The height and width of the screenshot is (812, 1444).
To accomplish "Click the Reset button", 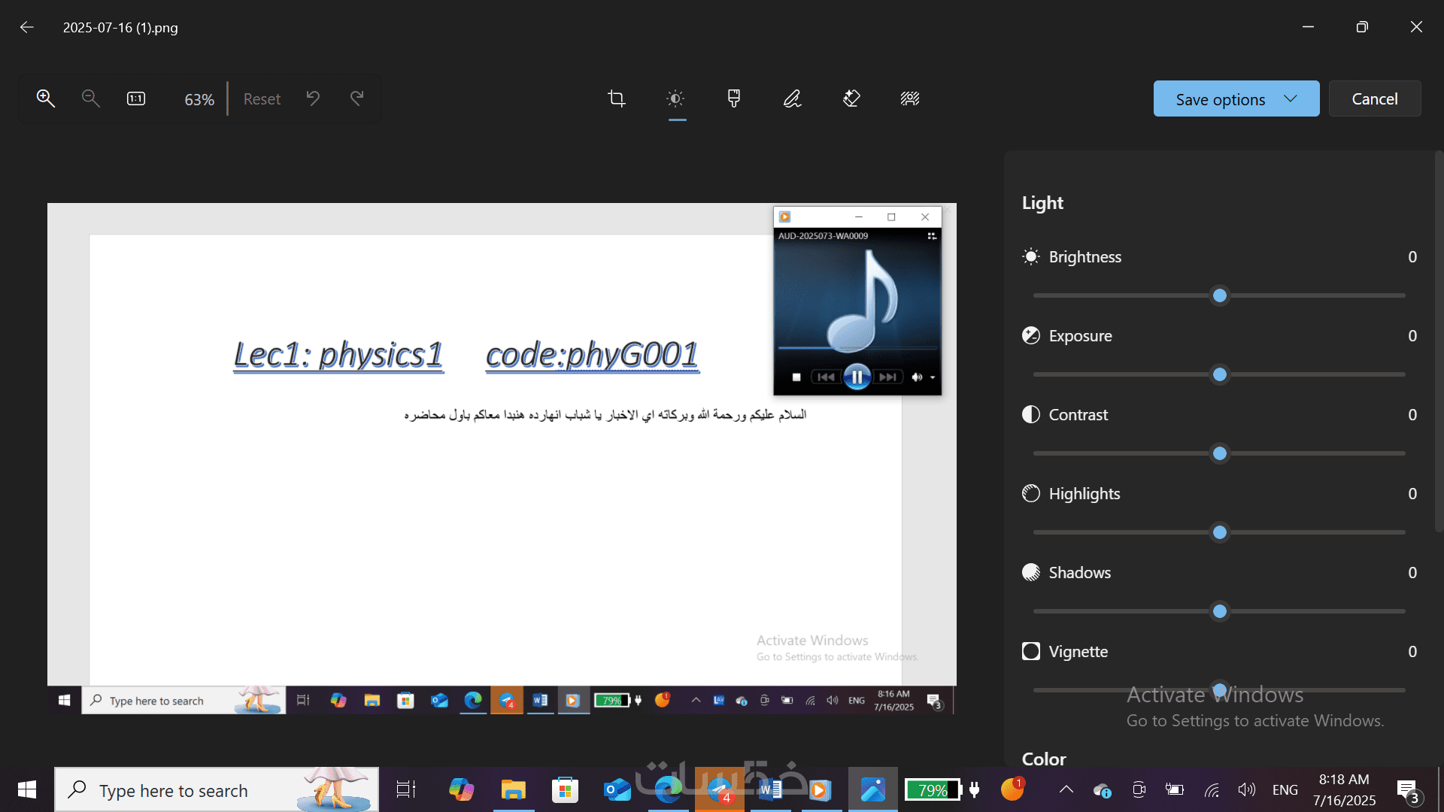I will click(x=262, y=99).
